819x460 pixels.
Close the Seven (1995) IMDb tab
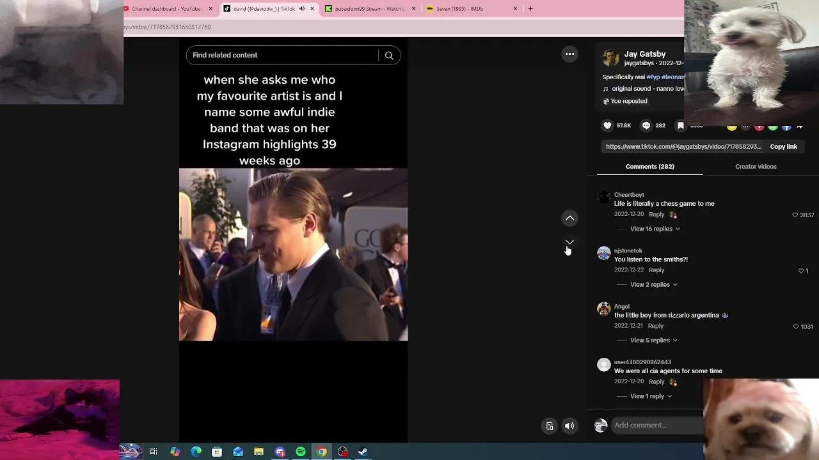pyautogui.click(x=515, y=9)
